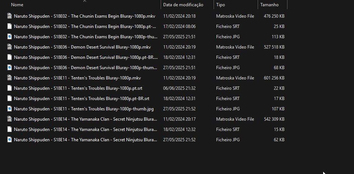
Task: Click the S18E14 Yamanaka Clan Matroska video icon
Action: coord(10,119)
